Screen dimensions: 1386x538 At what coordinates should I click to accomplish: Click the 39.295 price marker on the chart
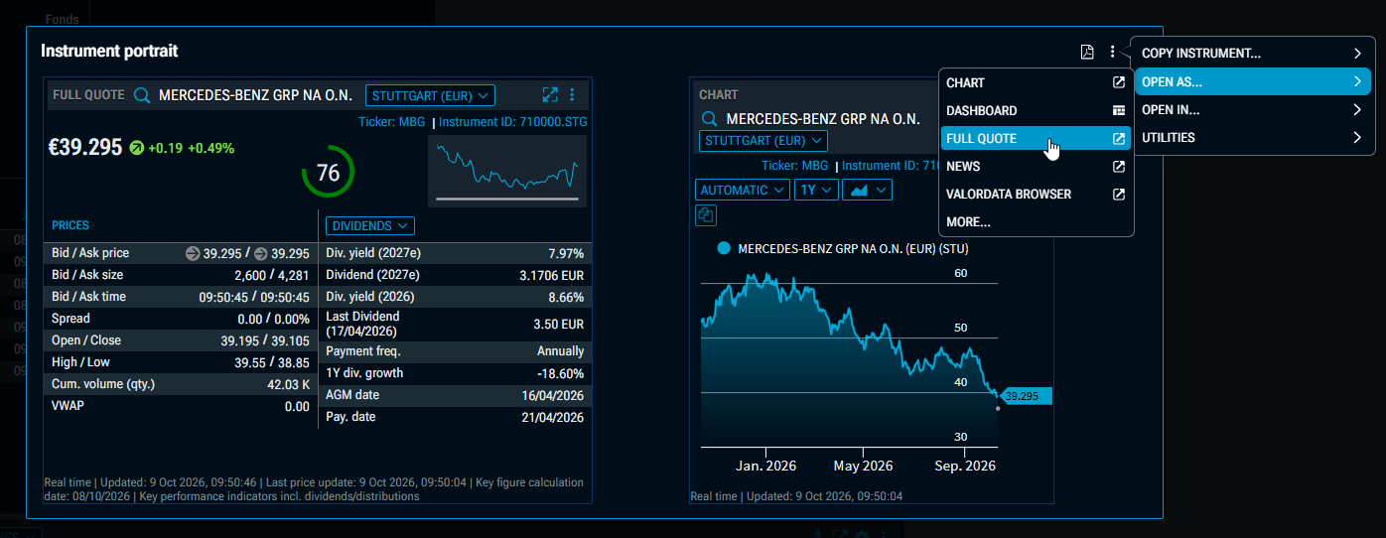pyautogui.click(x=1026, y=396)
